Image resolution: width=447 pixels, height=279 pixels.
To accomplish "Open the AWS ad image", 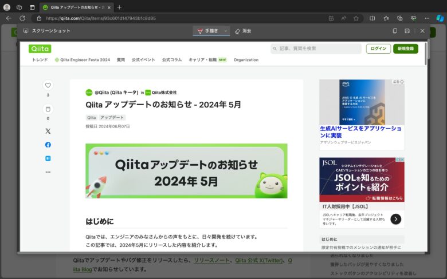I will click(362, 102).
